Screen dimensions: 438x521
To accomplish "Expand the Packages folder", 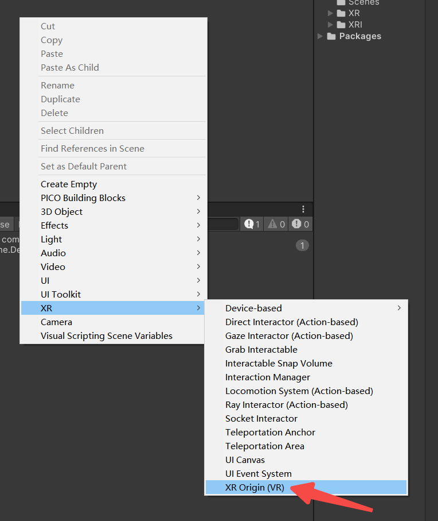I will point(320,36).
